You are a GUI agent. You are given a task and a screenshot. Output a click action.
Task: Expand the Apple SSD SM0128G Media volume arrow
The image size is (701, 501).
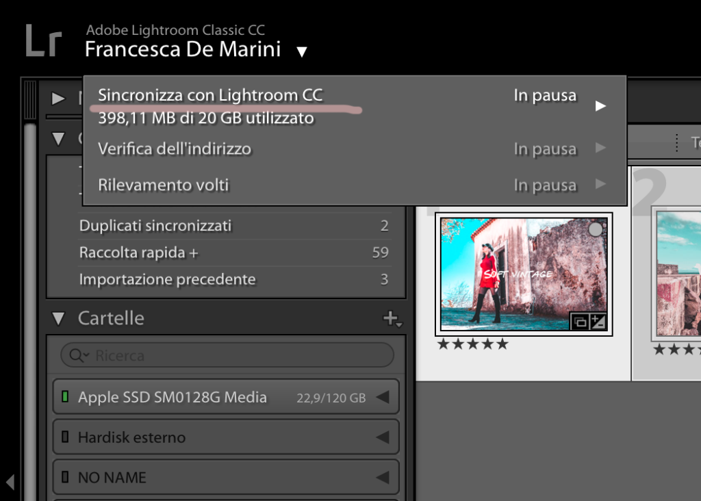coord(383,397)
